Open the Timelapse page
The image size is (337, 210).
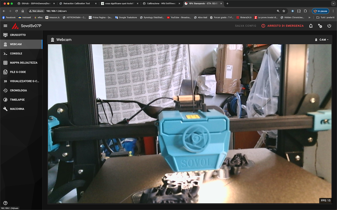17,99
